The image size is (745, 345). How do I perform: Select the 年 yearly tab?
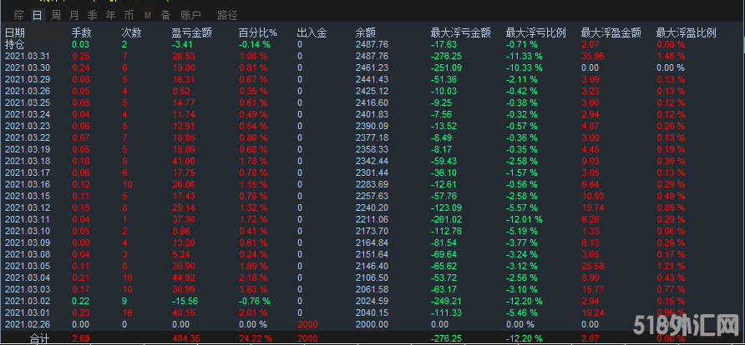[x=110, y=15]
